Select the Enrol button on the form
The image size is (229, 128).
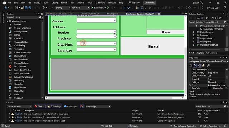click(x=152, y=47)
